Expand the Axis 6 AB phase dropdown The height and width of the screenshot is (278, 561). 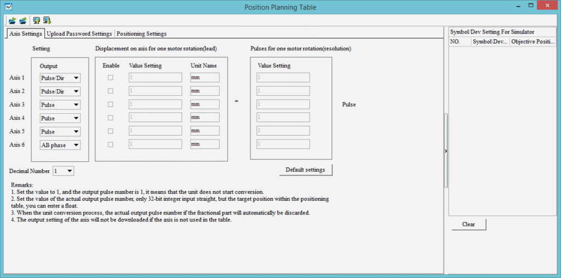60,145
